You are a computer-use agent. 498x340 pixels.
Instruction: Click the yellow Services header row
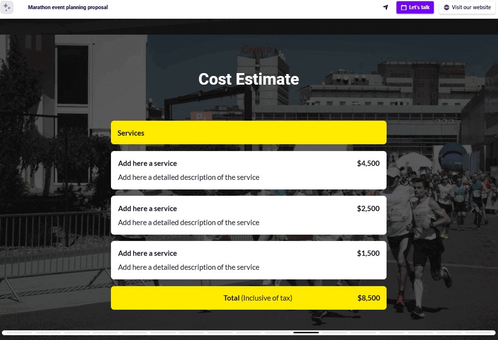249,132
